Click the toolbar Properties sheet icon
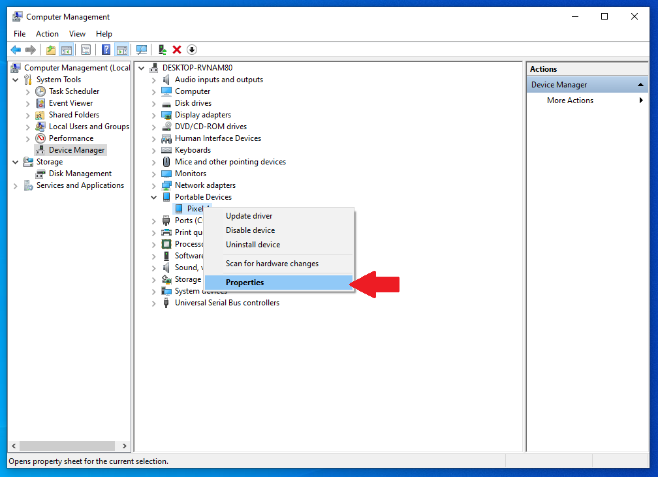The height and width of the screenshot is (477, 658). click(86, 50)
